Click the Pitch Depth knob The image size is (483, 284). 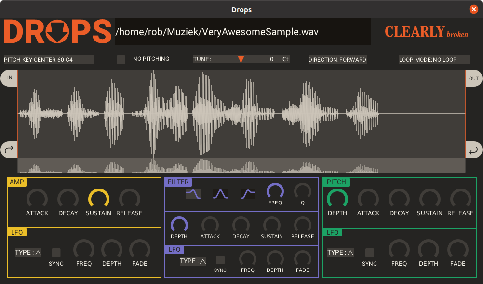(x=337, y=199)
